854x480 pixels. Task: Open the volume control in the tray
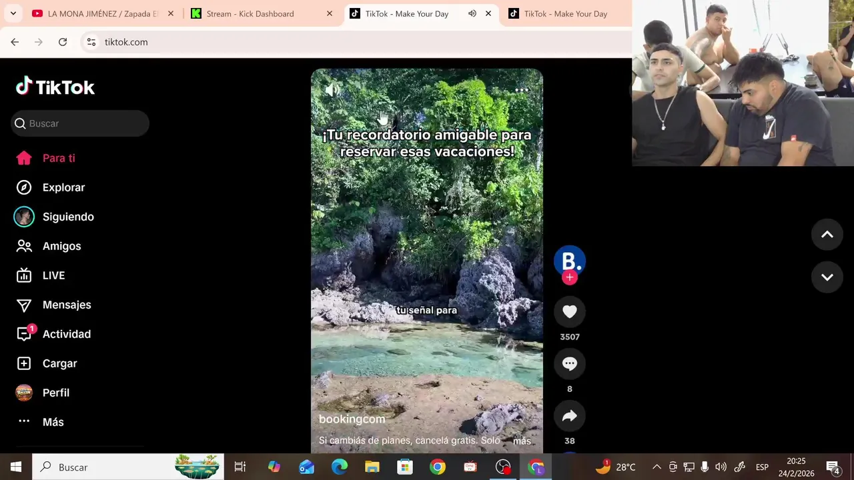click(x=721, y=467)
